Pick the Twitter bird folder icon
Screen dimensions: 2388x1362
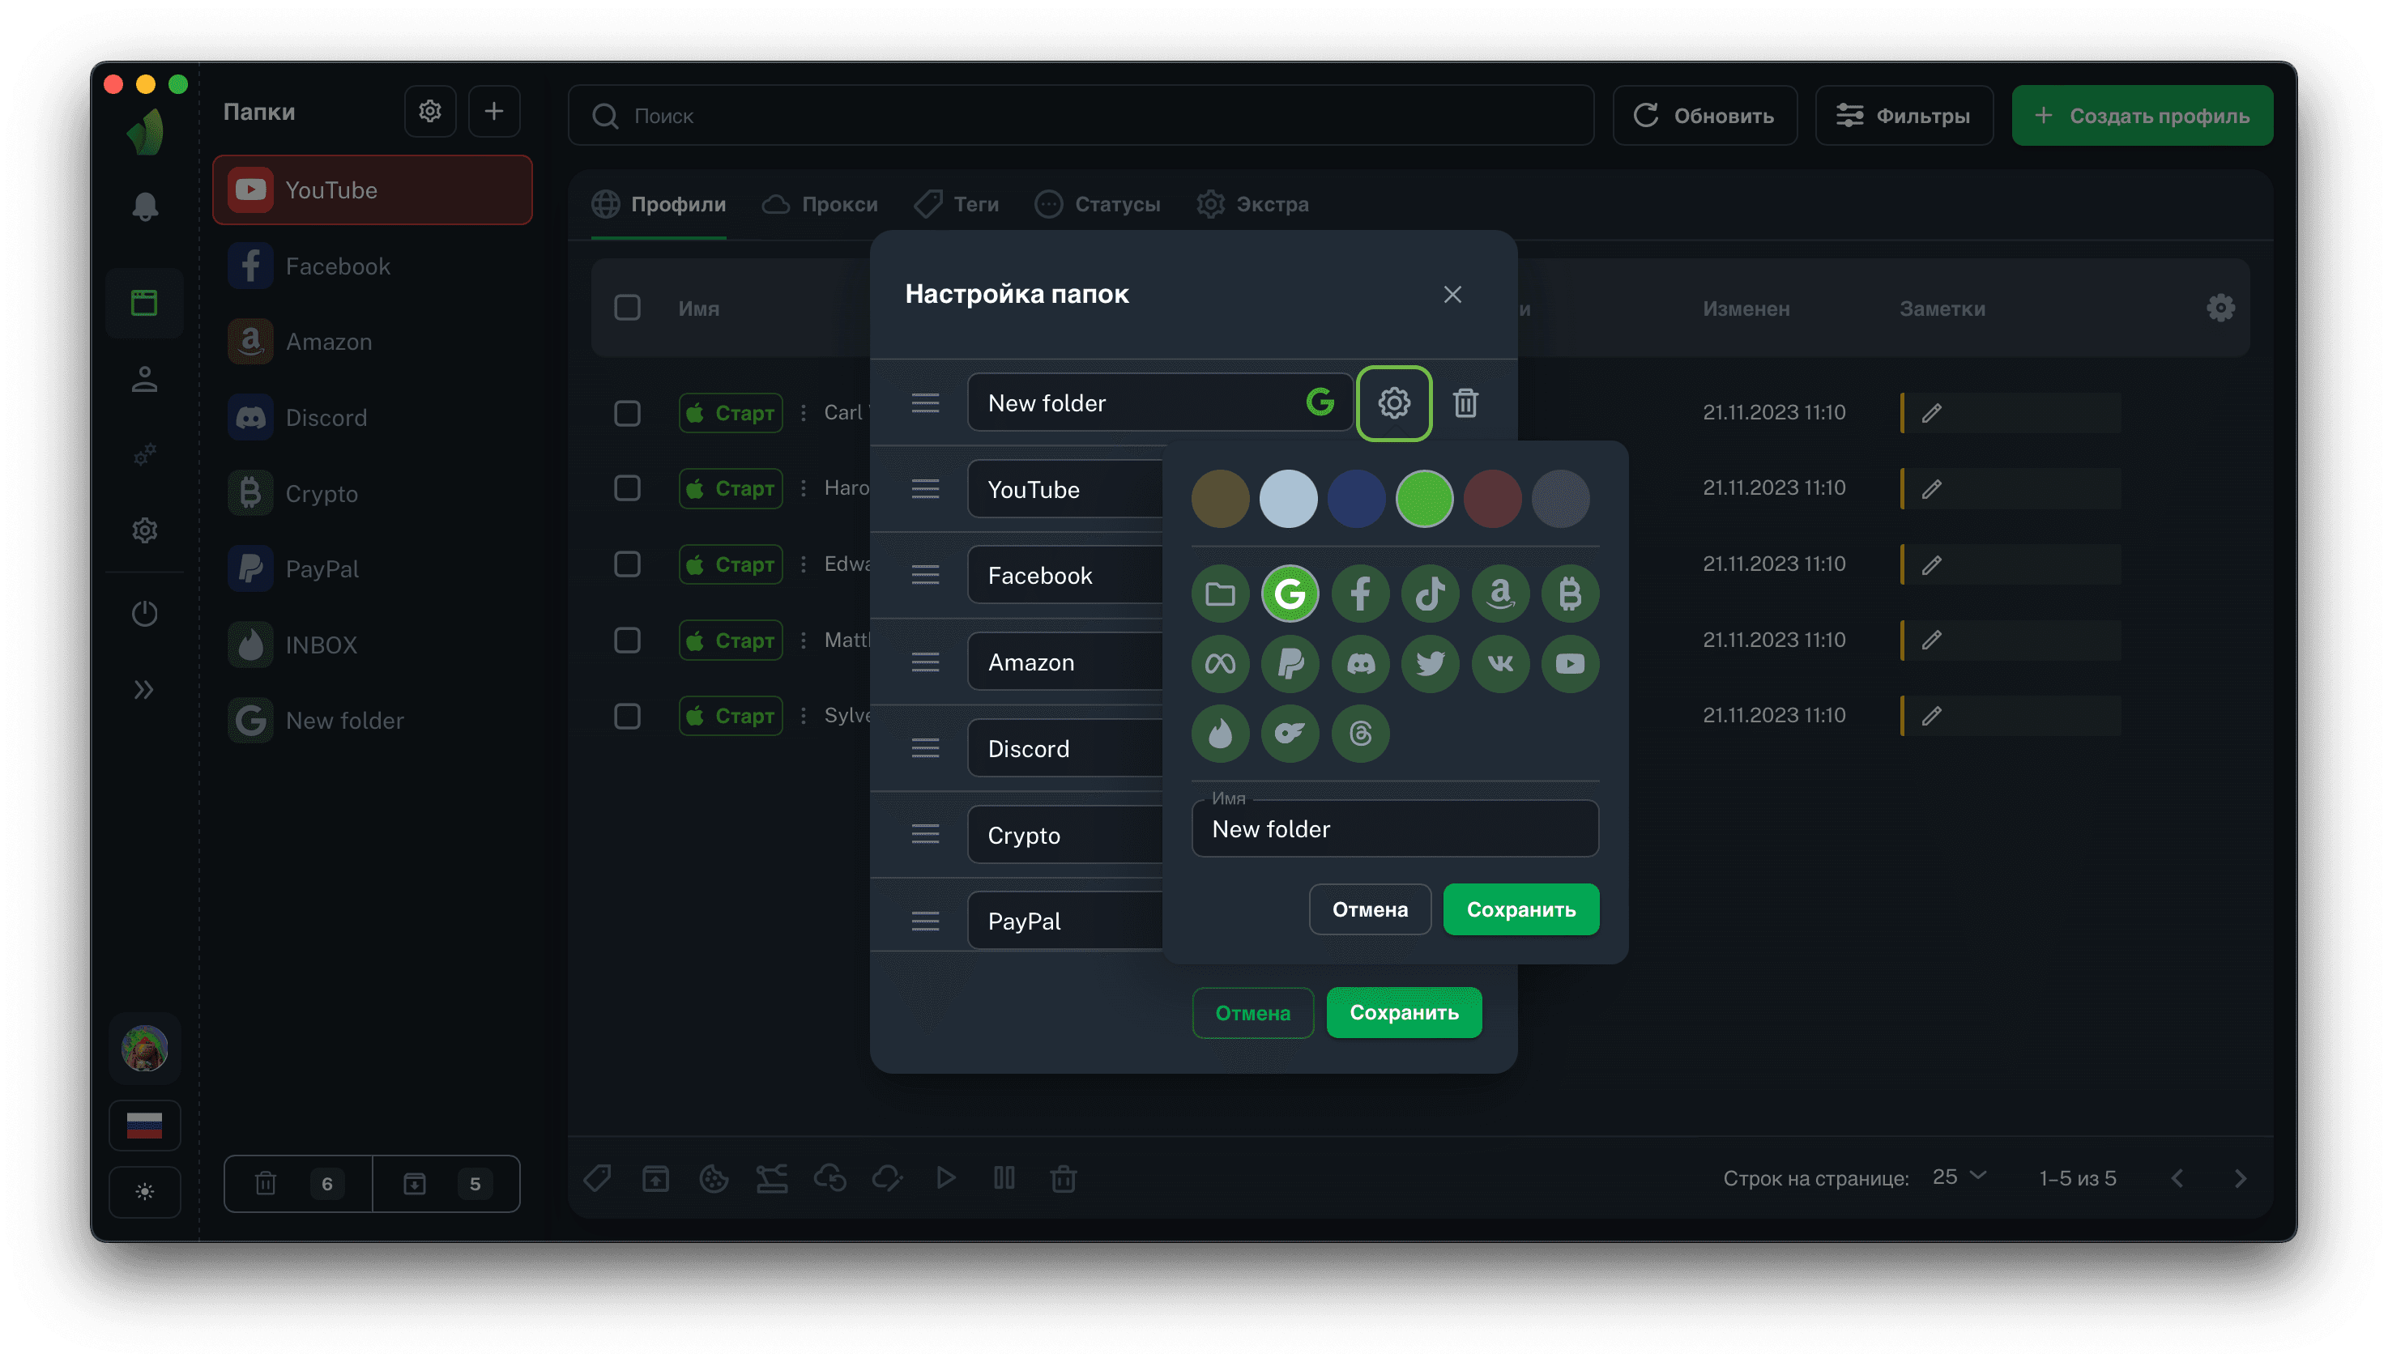click(1430, 663)
